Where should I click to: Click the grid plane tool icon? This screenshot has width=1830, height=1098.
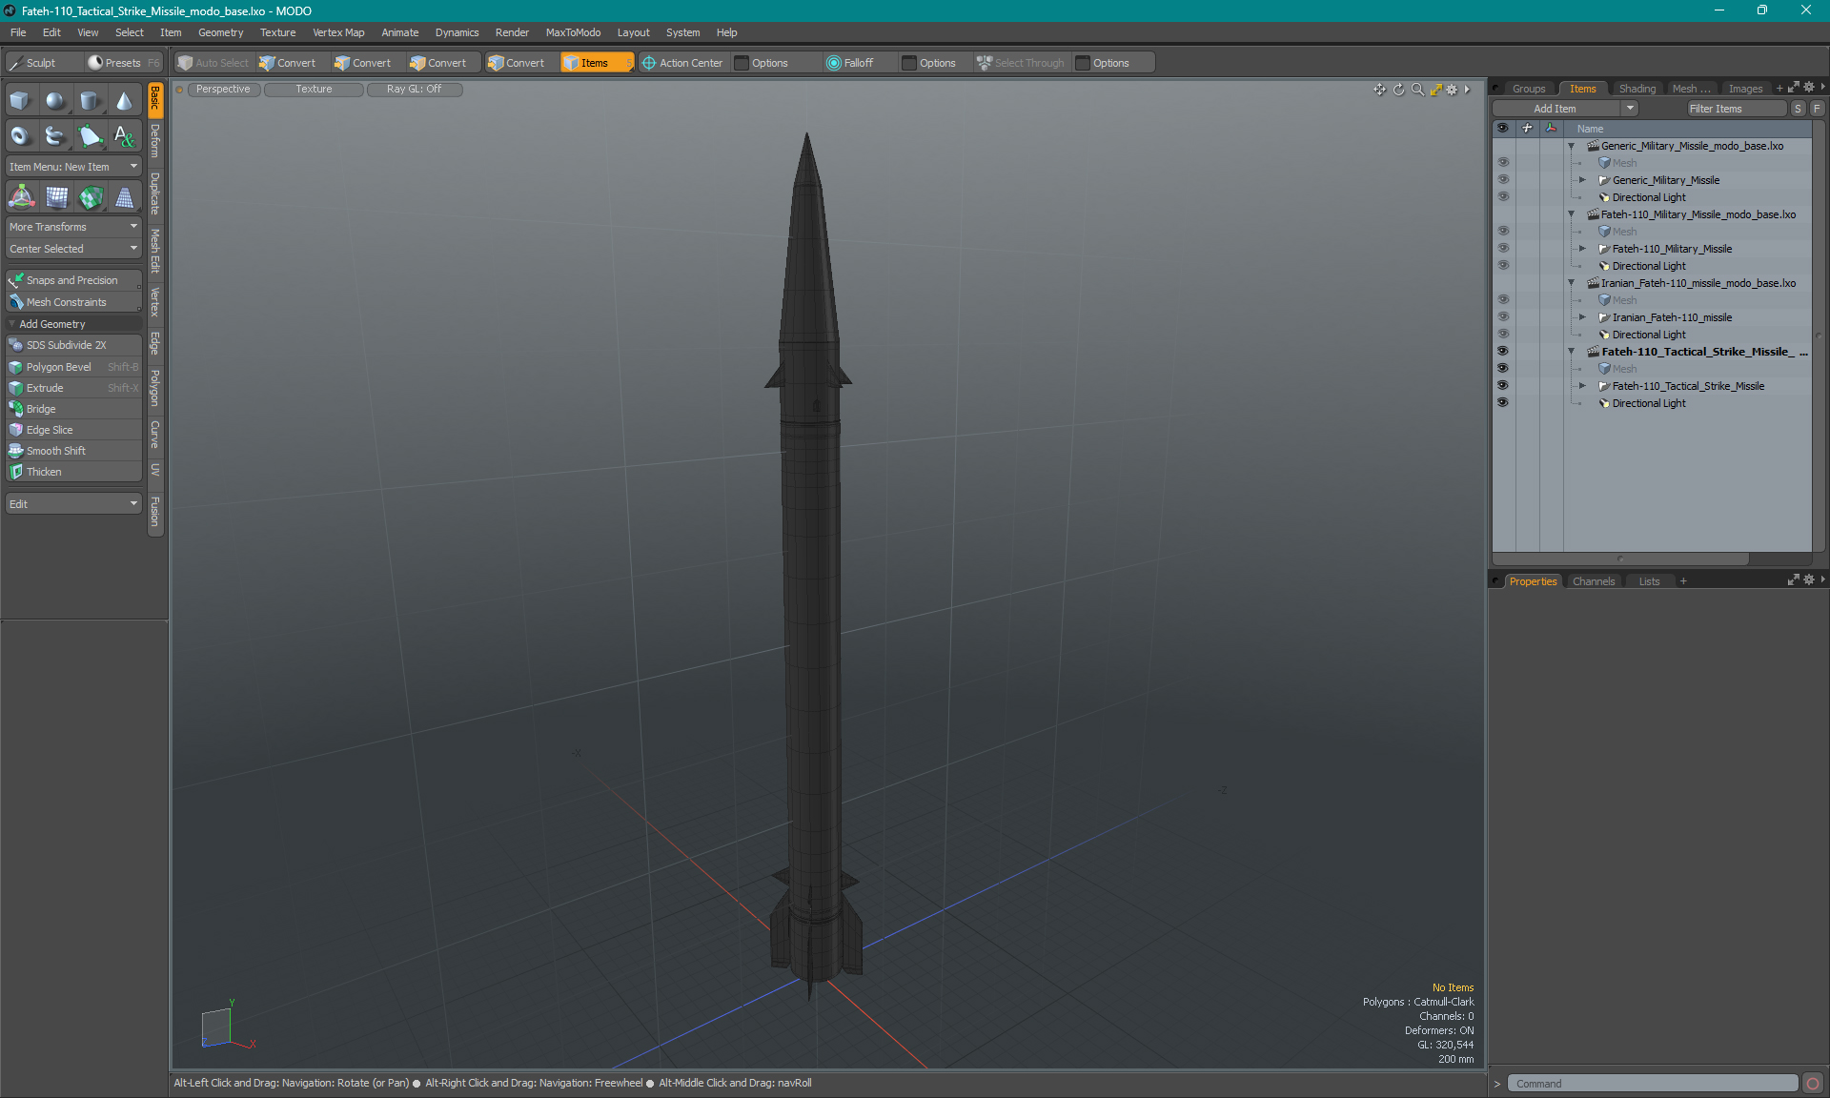(x=56, y=197)
